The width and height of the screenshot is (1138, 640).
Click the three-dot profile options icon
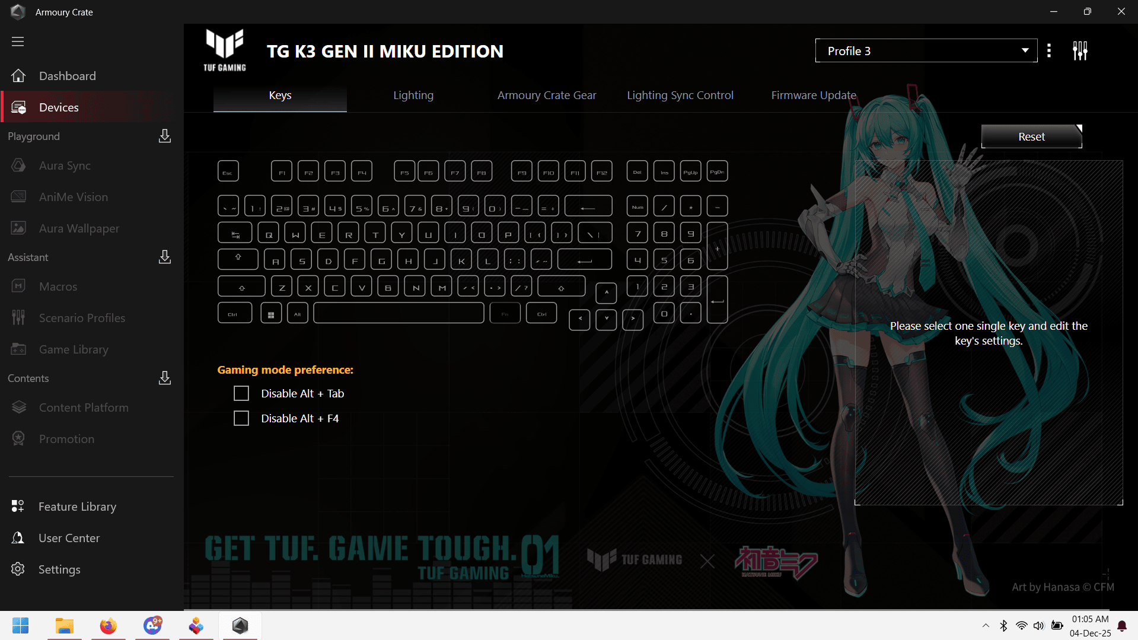coord(1049,51)
